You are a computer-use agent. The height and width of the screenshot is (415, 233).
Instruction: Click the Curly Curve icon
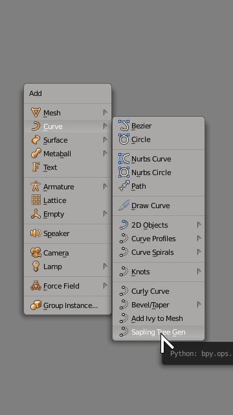pos(124,291)
